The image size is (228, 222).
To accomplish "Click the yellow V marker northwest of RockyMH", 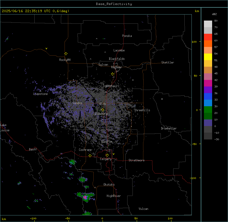I will pyautogui.click(x=46, y=49).
